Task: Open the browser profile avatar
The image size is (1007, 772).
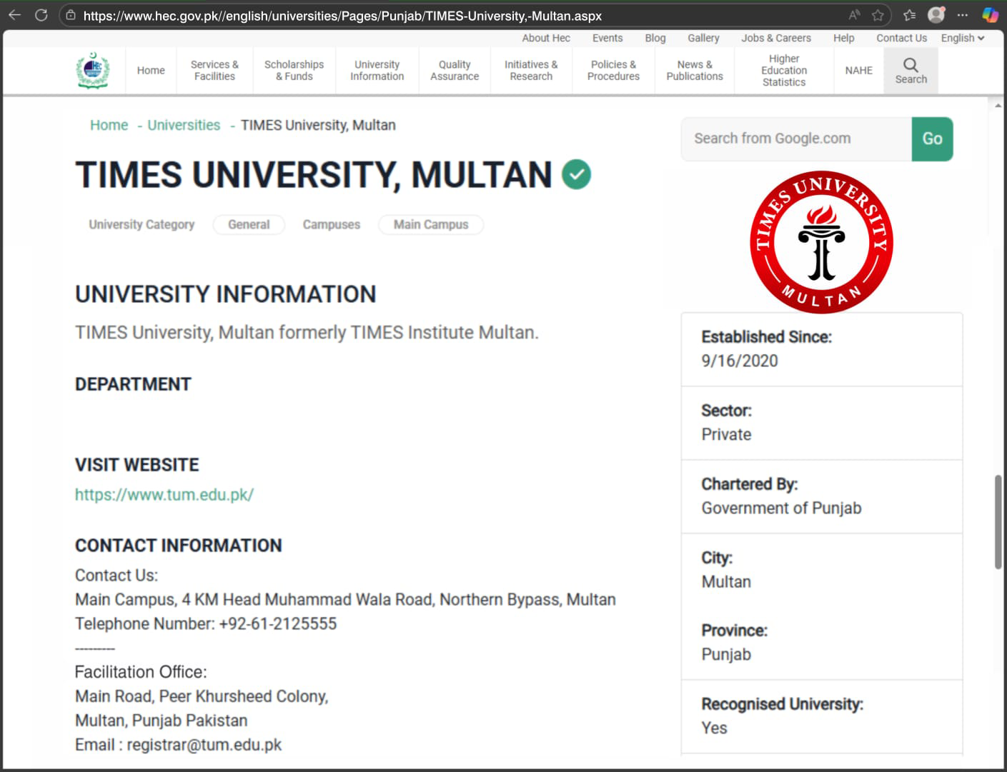Action: click(936, 14)
